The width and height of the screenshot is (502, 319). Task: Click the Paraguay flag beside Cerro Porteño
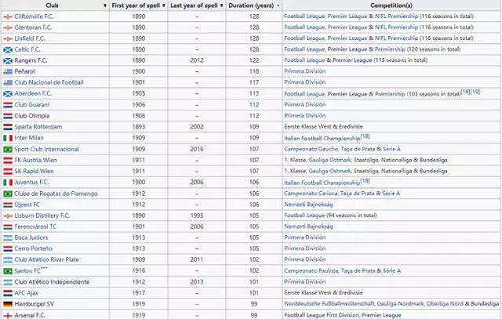[8, 248]
